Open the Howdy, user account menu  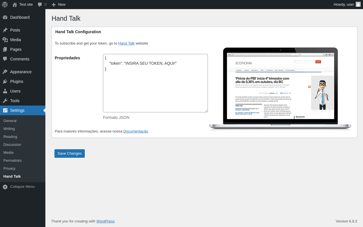(347, 5)
